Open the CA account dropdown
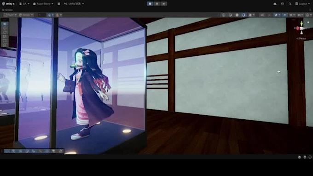313x176 pixels. pos(24,4)
